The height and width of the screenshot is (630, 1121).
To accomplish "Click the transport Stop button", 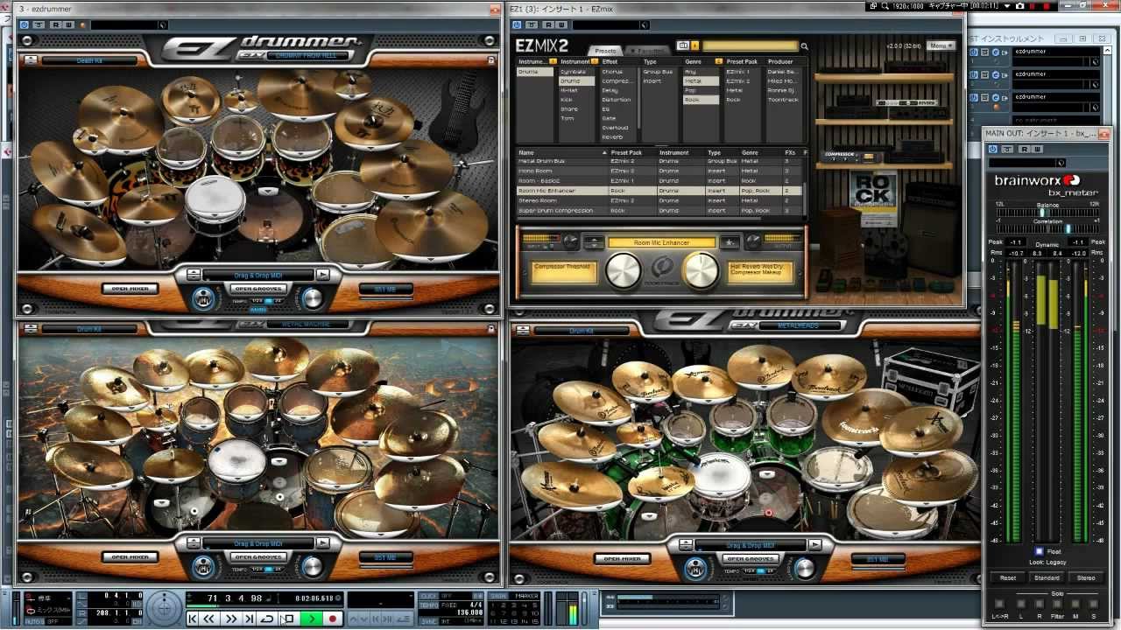I will 289,619.
